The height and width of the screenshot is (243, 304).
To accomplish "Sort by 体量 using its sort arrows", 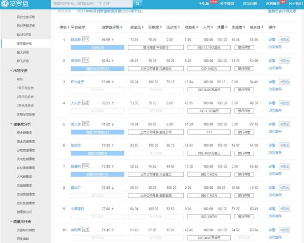I will pyautogui.click(x=226, y=28).
